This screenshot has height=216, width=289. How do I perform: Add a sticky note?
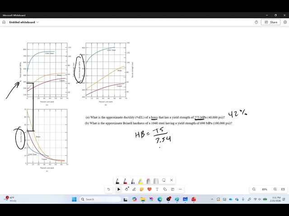(x=142, y=189)
